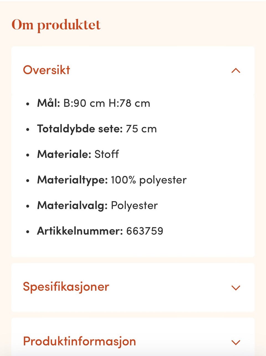Open the Produktinformasjon panel
Image resolution: width=266 pixels, height=356 pixels.
point(79,341)
